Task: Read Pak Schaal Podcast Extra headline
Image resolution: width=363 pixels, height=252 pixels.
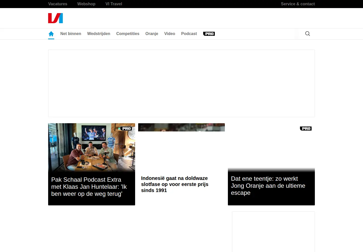Action: [x=89, y=187]
